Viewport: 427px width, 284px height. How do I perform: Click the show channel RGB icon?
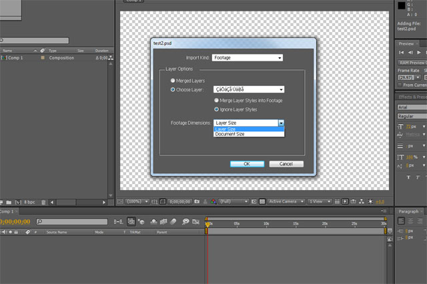pyautogui.click(x=213, y=201)
